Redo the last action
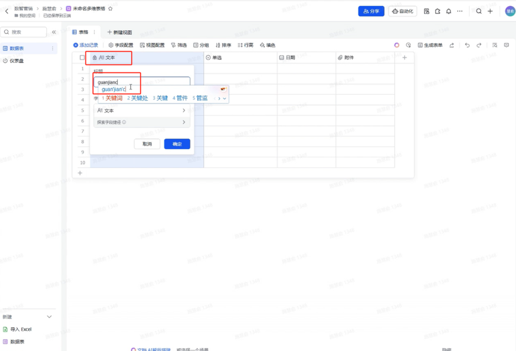The width and height of the screenshot is (516, 351). point(479,45)
